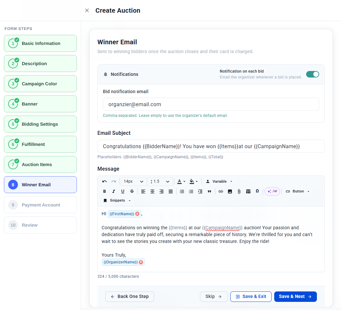
Task: Align text right
Action: click(162, 191)
